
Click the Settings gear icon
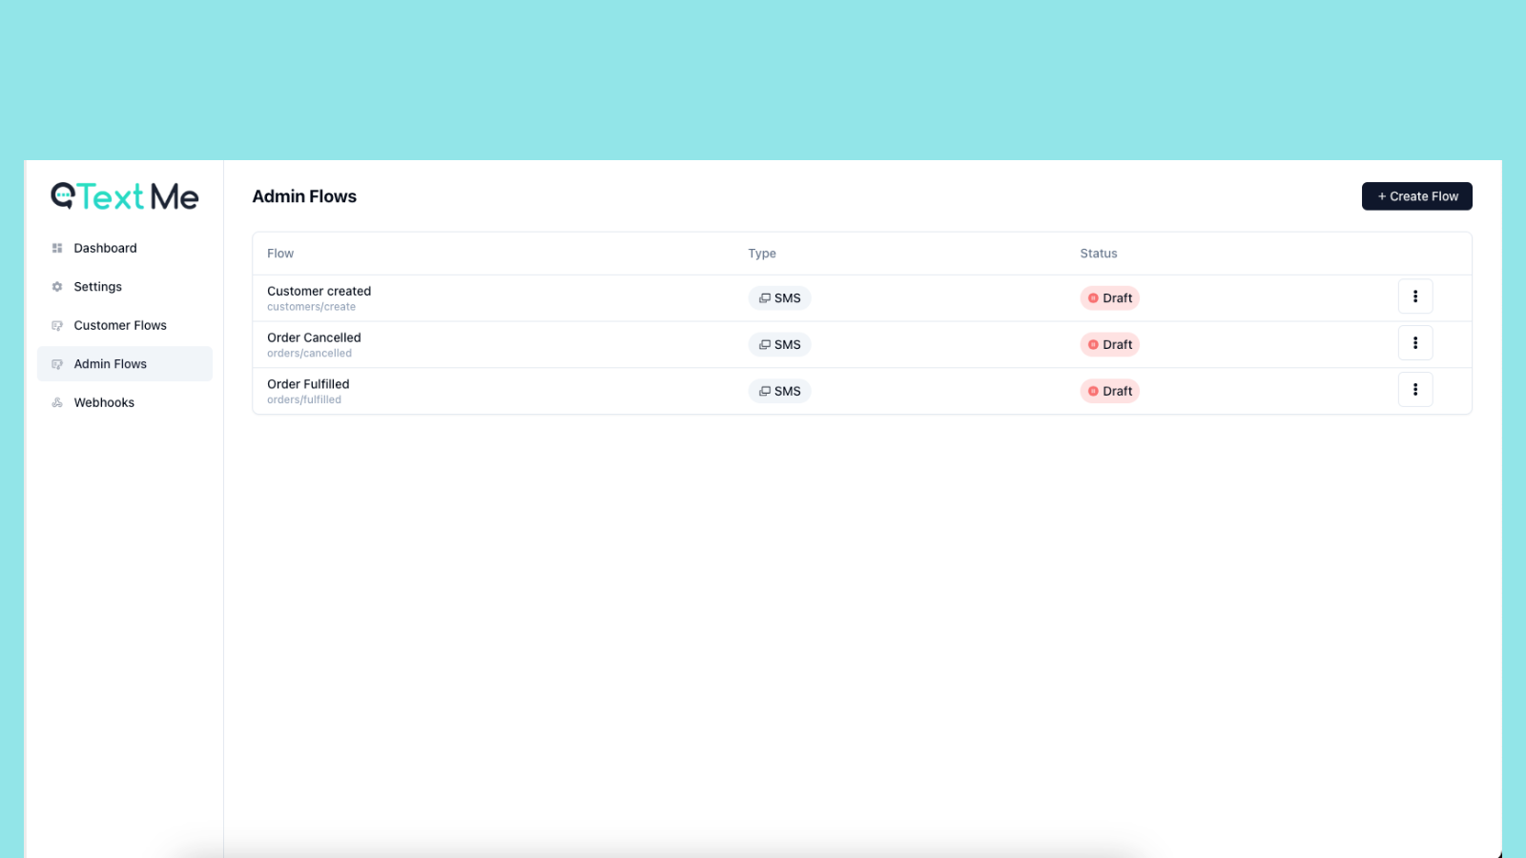click(x=57, y=287)
